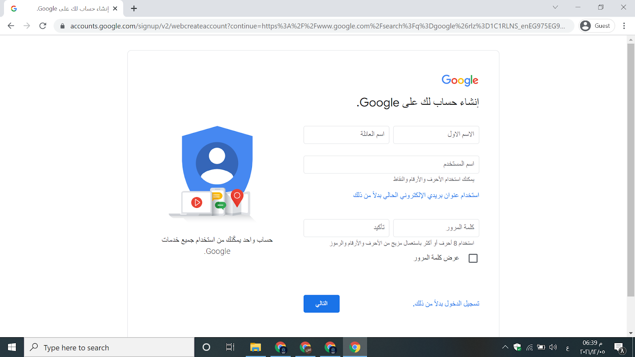The image size is (635, 357).
Task: Open a new tab with the plus icon
Action: pyautogui.click(x=134, y=8)
